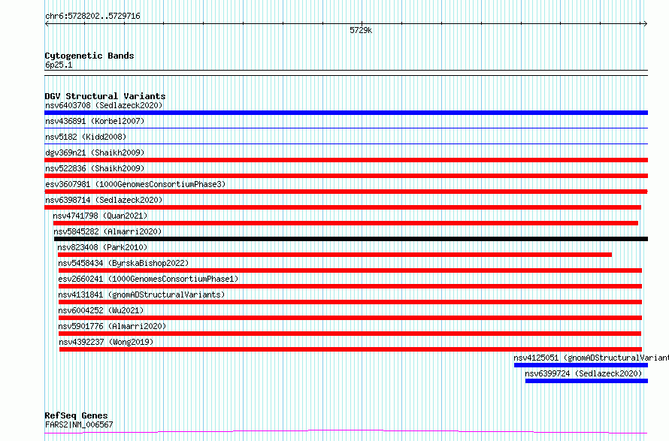669x441 pixels.
Task: Click the red bar under nsv6004252
Action: tap(350, 318)
